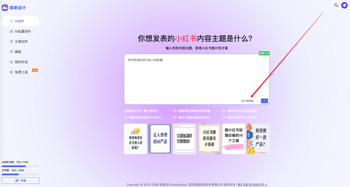
Task: Click the AI创作次数: 703 / 1100 text
Action: click(15, 162)
